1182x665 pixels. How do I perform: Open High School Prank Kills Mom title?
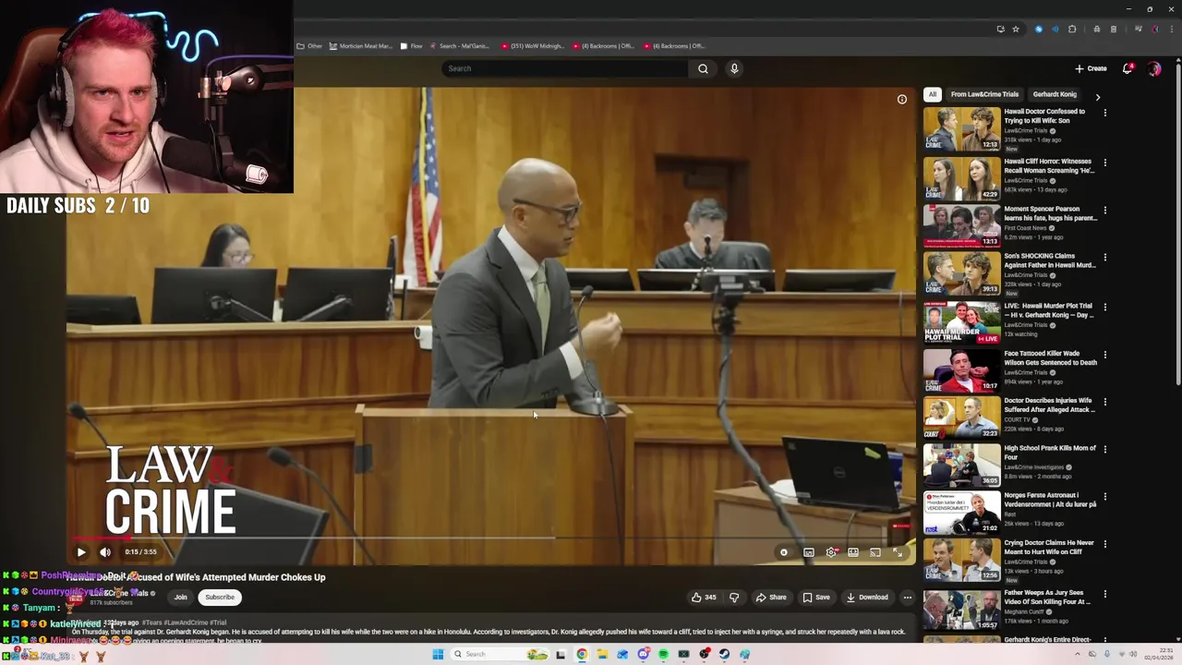(x=1050, y=453)
